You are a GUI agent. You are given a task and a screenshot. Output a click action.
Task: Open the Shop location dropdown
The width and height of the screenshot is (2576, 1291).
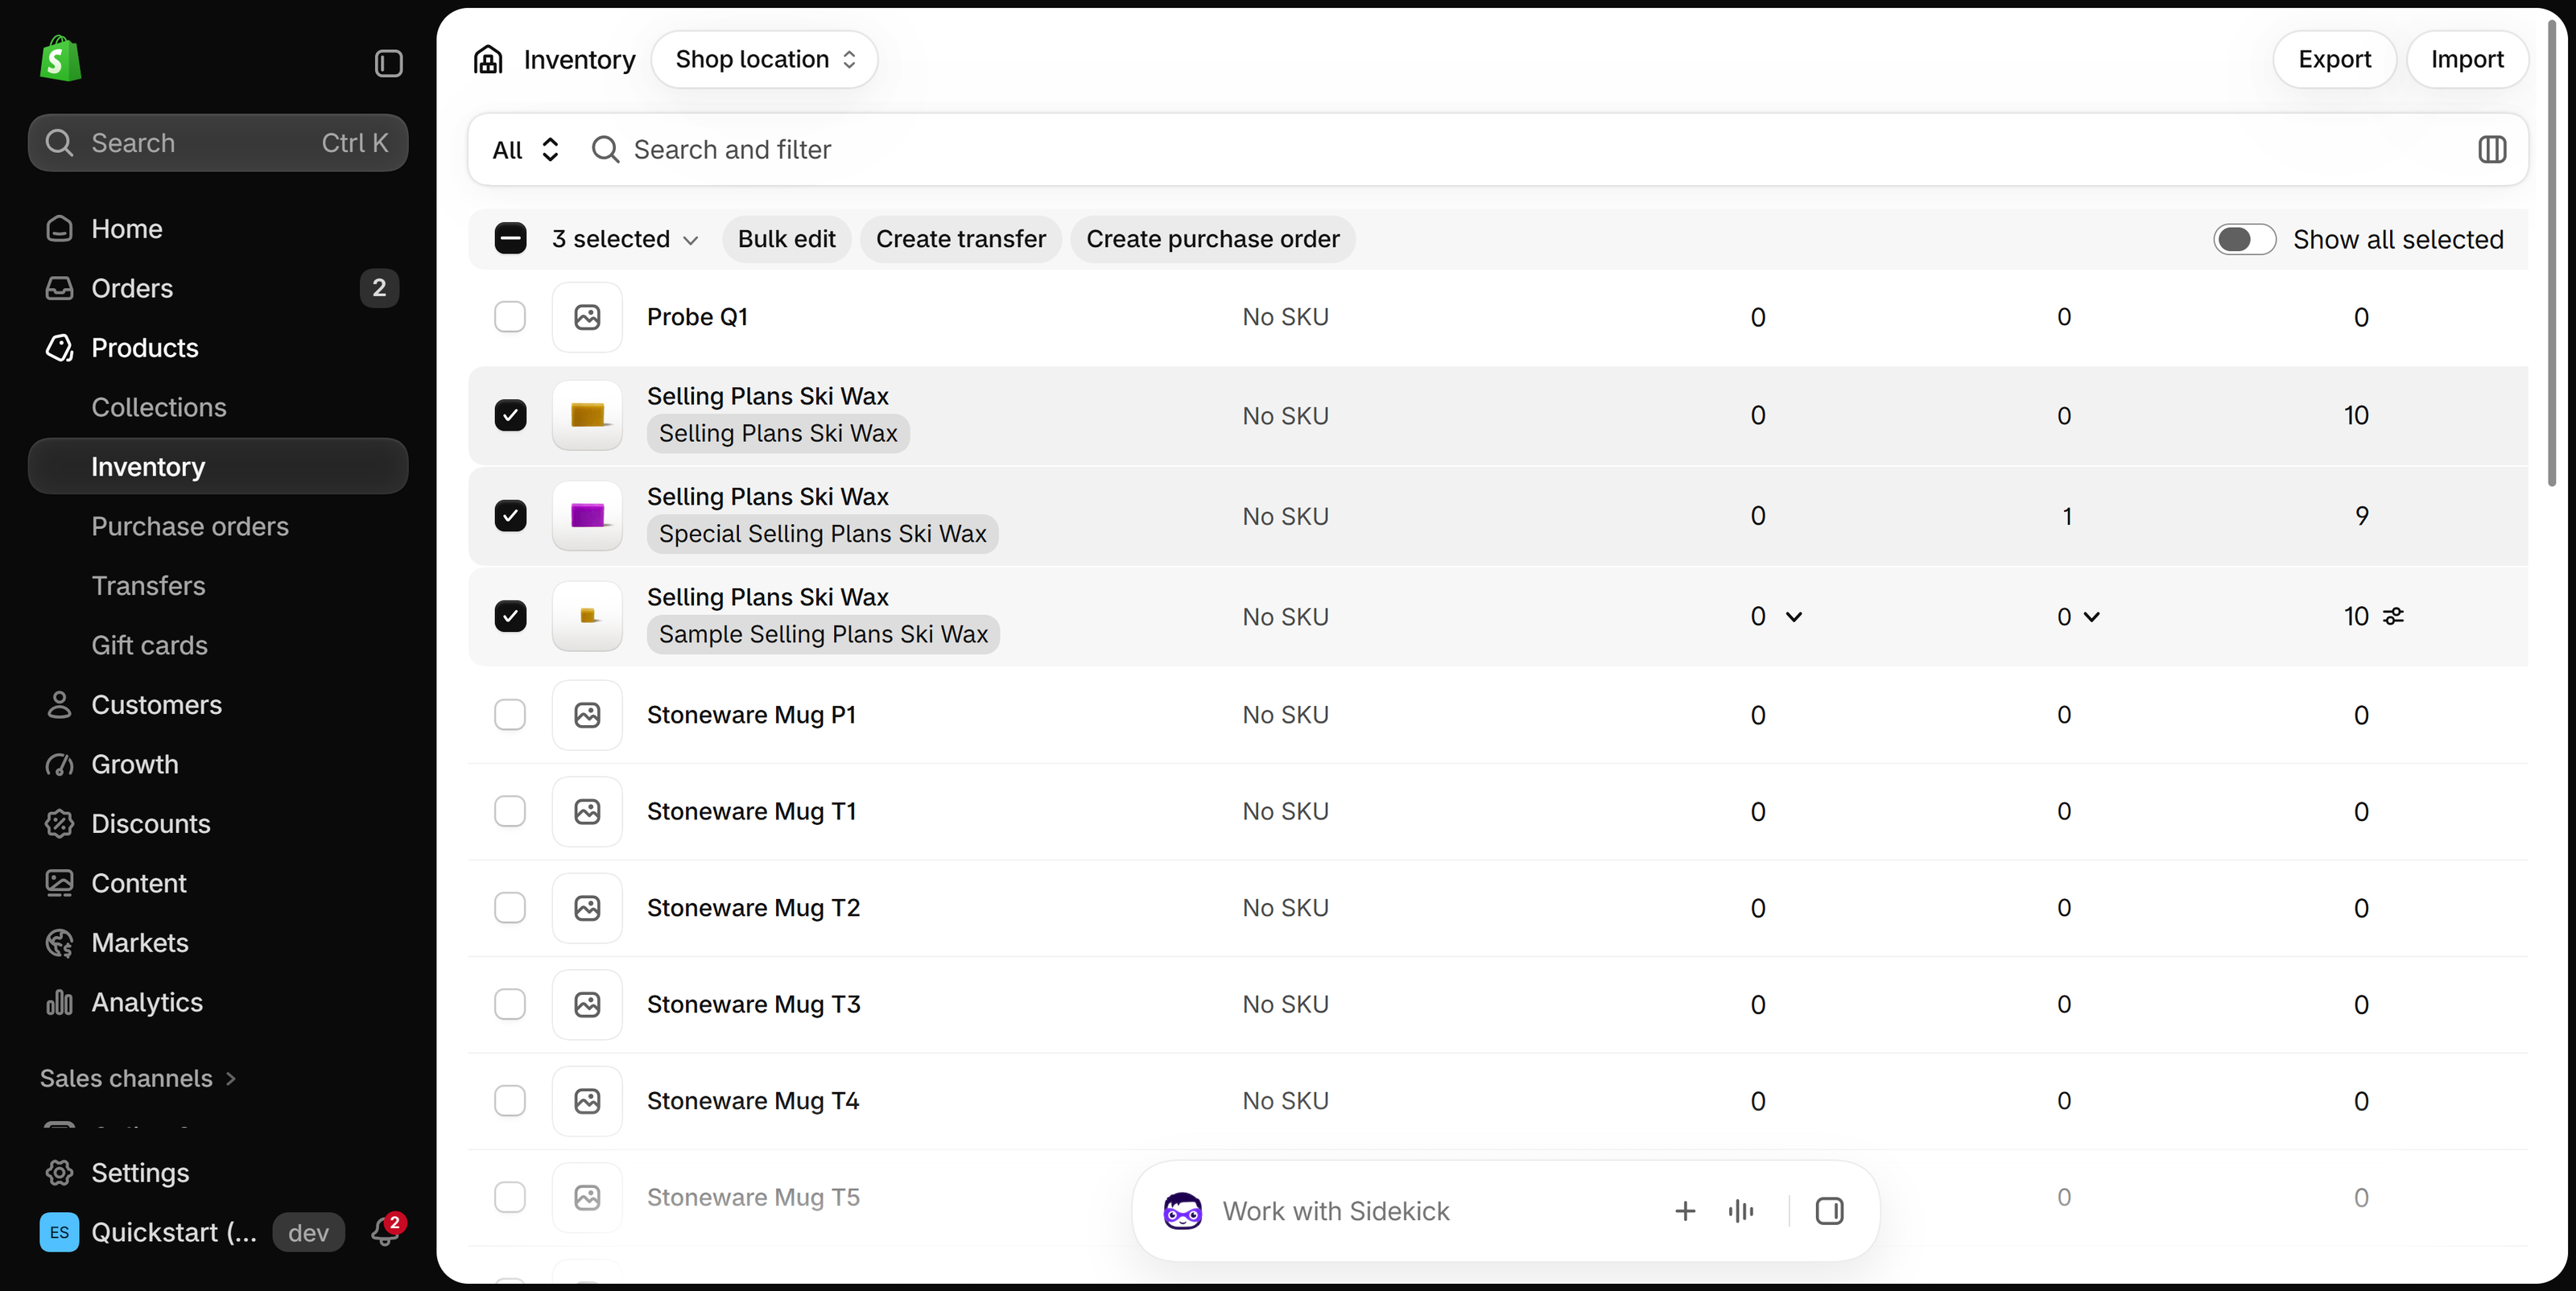pyautogui.click(x=765, y=60)
